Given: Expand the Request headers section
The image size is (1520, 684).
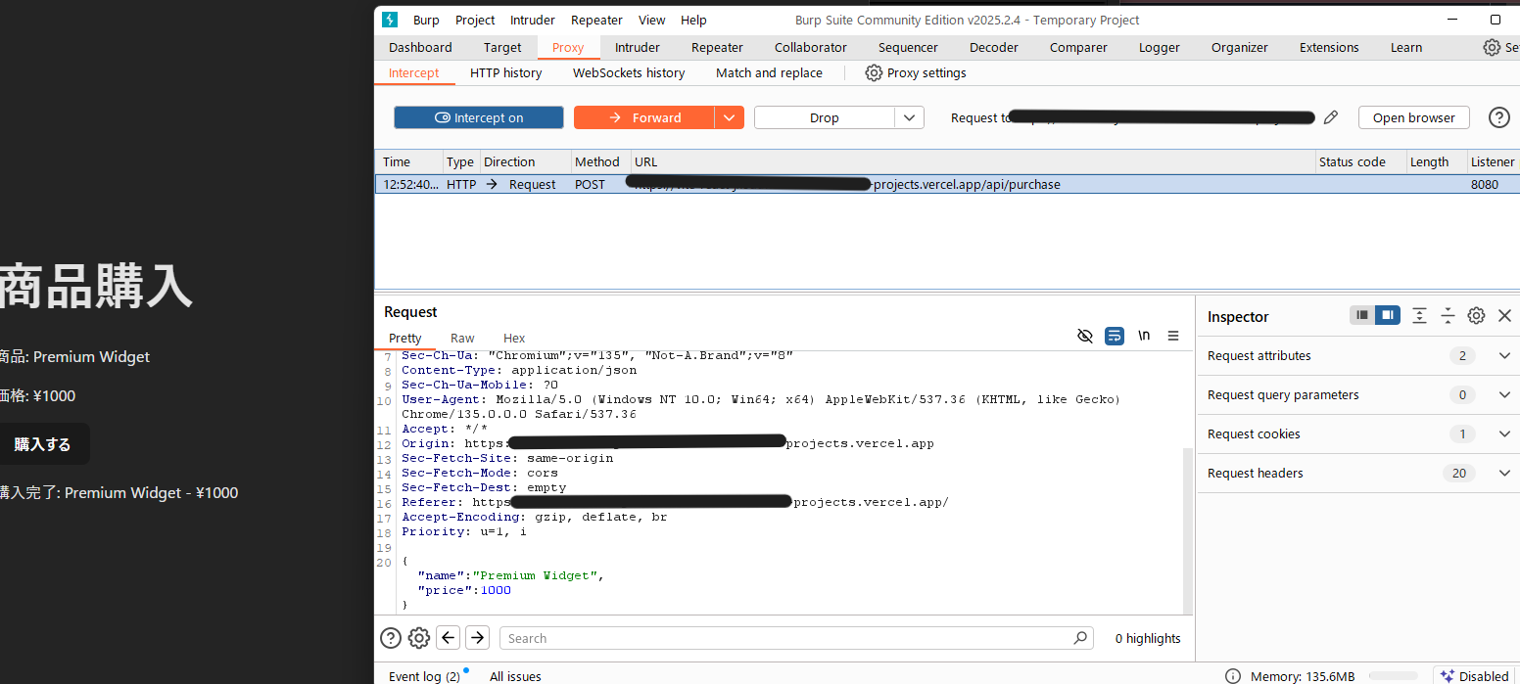Looking at the screenshot, I should click(1358, 474).
